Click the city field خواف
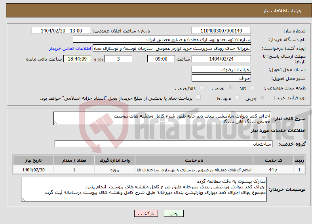 pyautogui.click(x=221, y=78)
